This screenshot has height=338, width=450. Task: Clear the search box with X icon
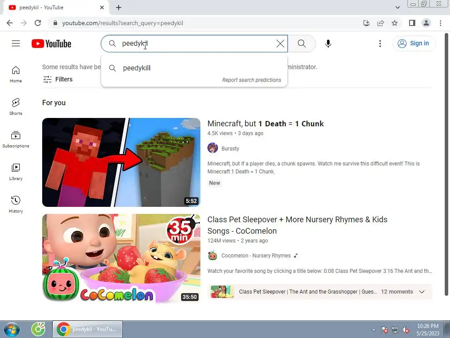280,44
